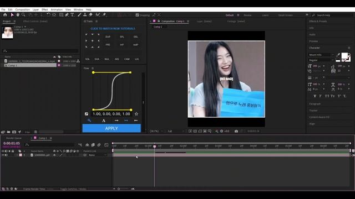The height and width of the screenshot is (199, 355).
Task: Click the eyedropper in Character panel
Action: (338, 55)
